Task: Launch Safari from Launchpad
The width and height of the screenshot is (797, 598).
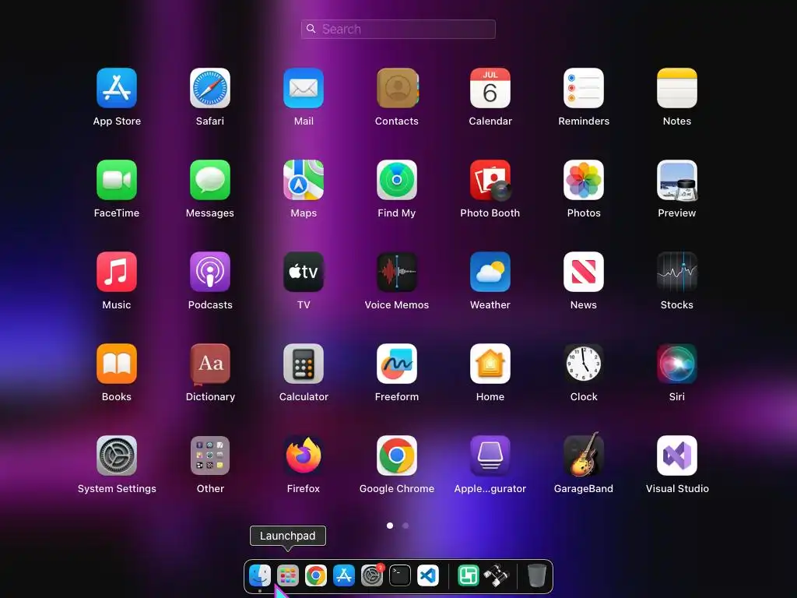Action: (210, 88)
